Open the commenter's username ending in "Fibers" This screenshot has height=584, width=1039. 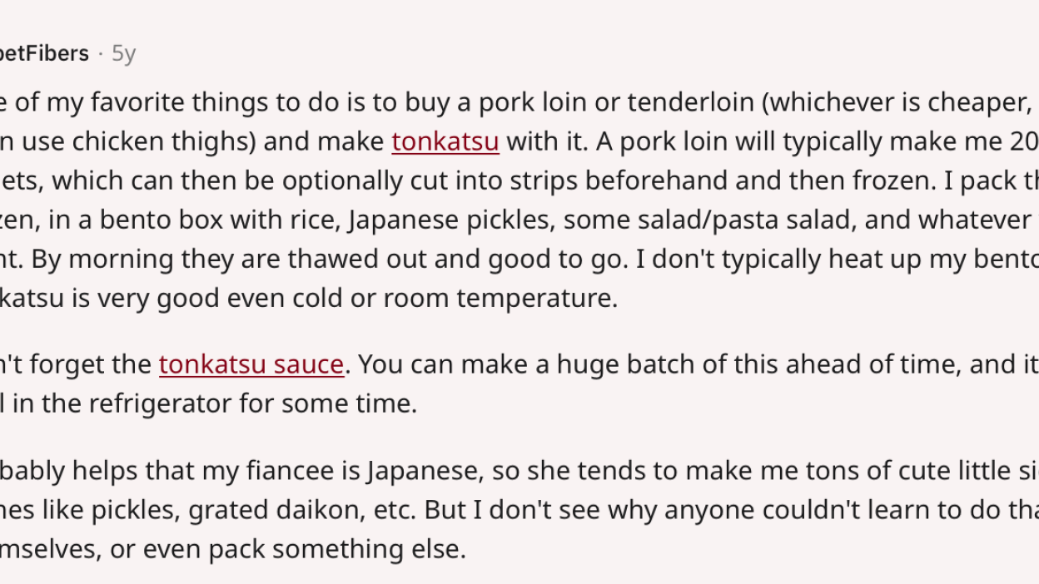(x=44, y=53)
